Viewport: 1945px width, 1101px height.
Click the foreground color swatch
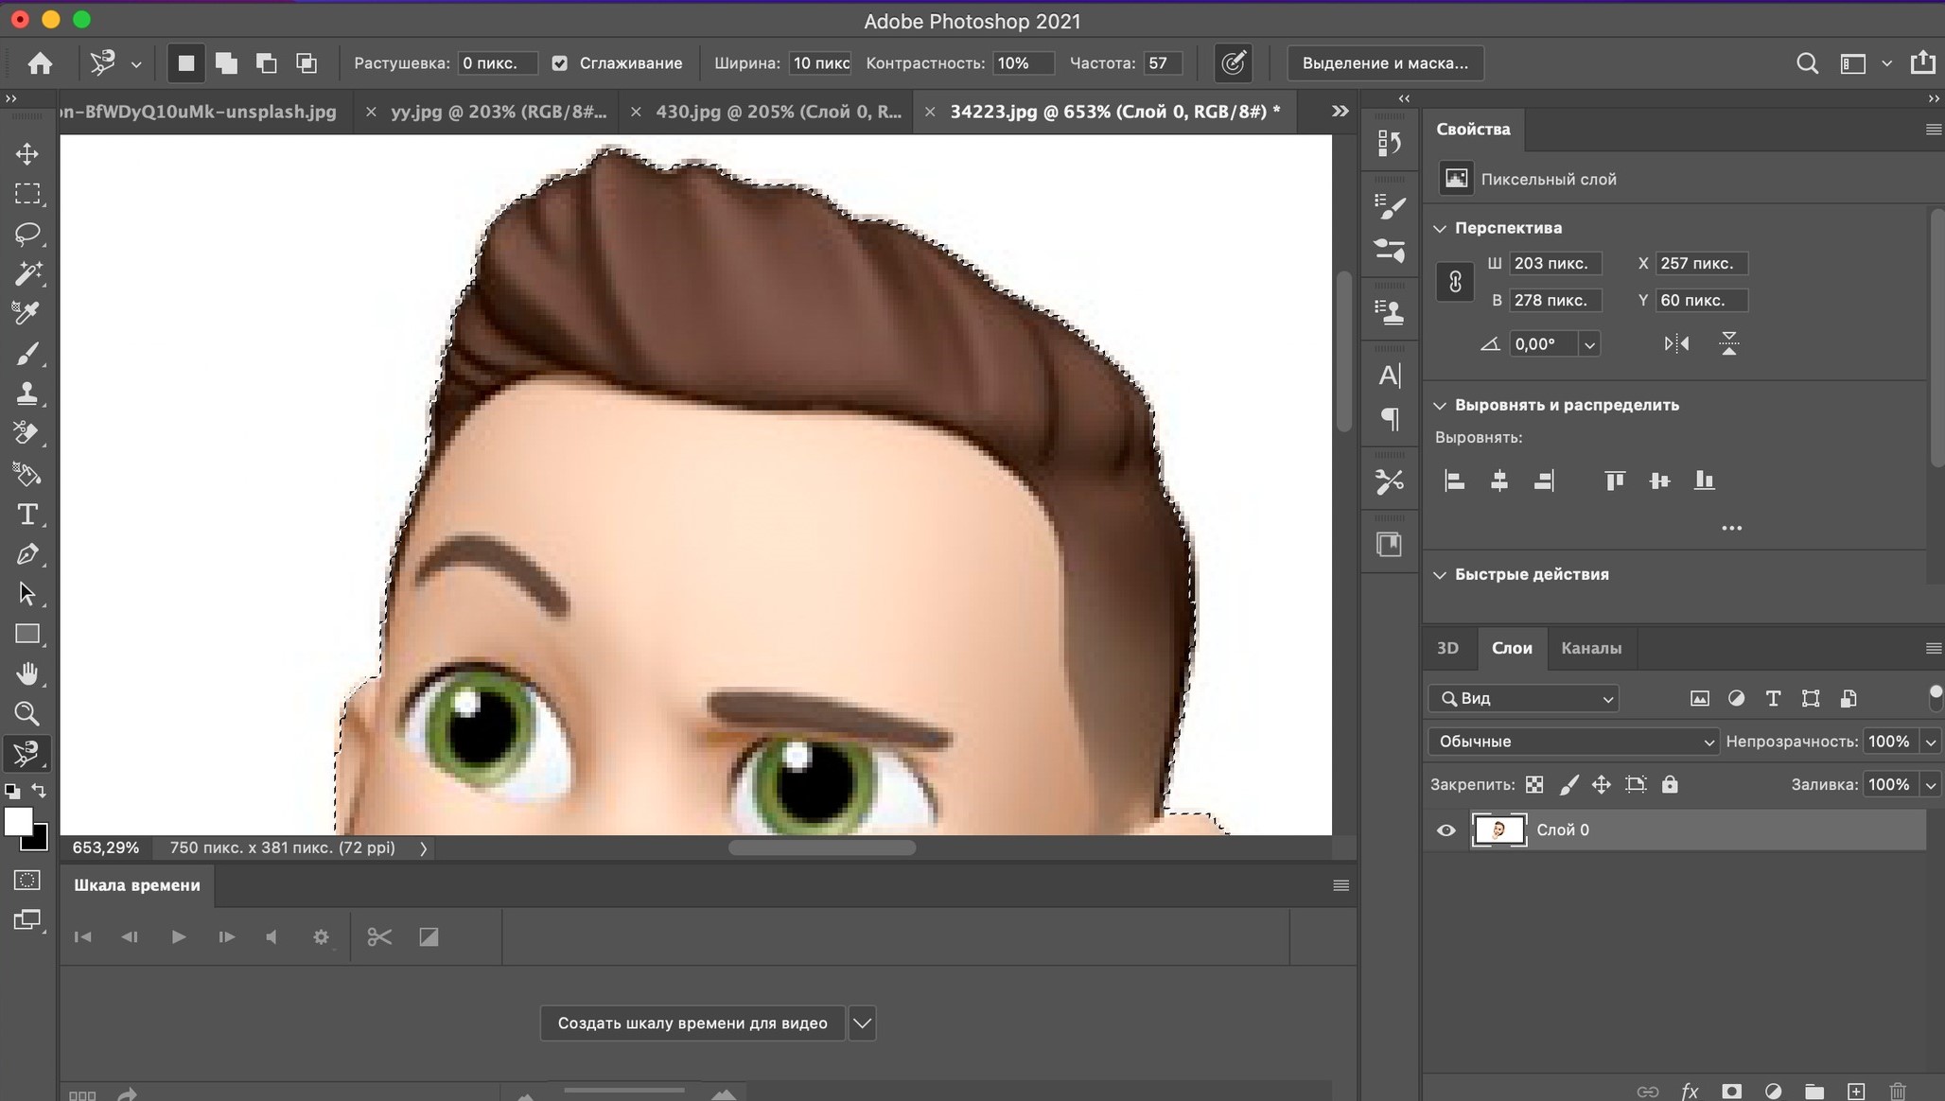tap(19, 819)
